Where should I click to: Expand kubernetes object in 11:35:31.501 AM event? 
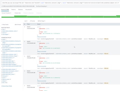48,29
